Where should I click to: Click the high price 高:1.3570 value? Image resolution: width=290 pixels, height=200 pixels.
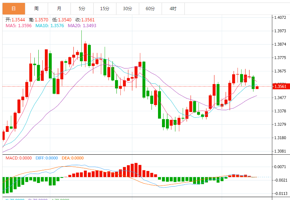coord(38,20)
